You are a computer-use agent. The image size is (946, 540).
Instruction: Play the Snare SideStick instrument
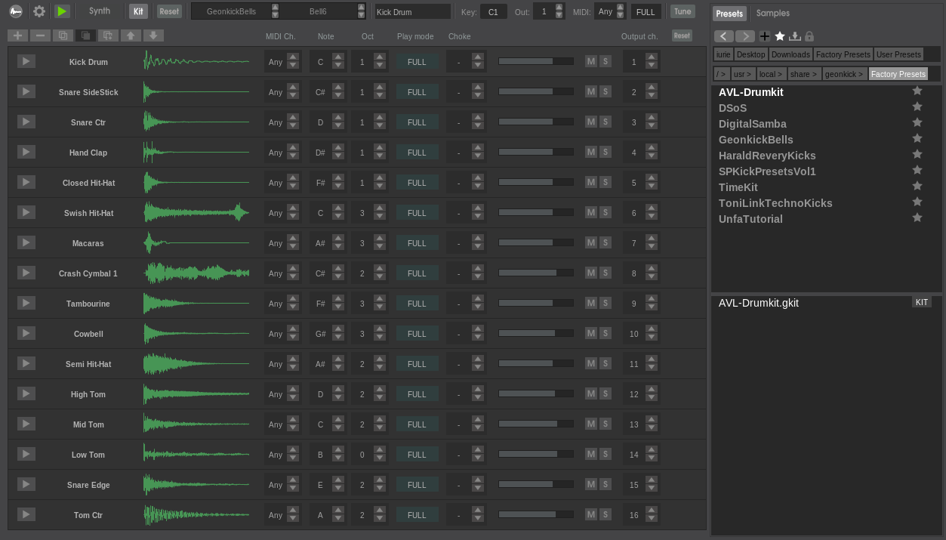click(26, 91)
